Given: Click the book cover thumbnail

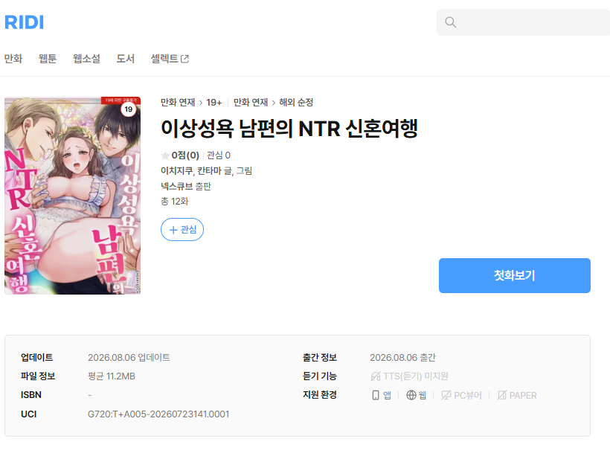Looking at the screenshot, I should click(72, 196).
